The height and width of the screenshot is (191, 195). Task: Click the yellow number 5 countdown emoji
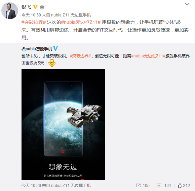[52, 63]
